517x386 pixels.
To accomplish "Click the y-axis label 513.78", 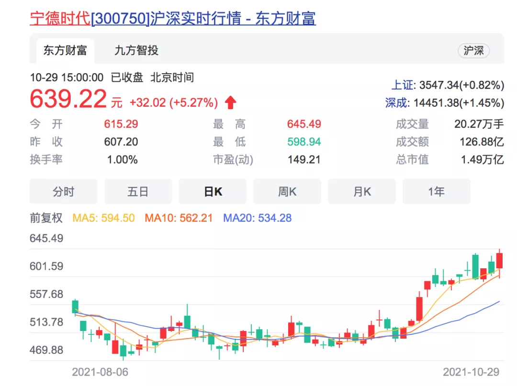I will (x=46, y=322).
